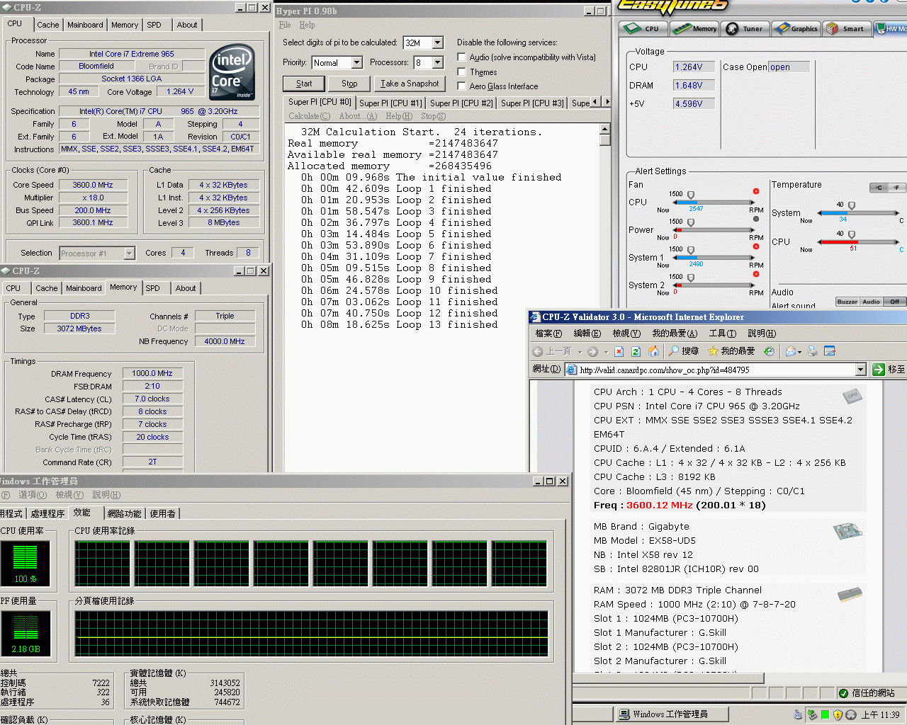Click green square tray icon
This screenshot has width=907, height=725.
pyautogui.click(x=825, y=715)
